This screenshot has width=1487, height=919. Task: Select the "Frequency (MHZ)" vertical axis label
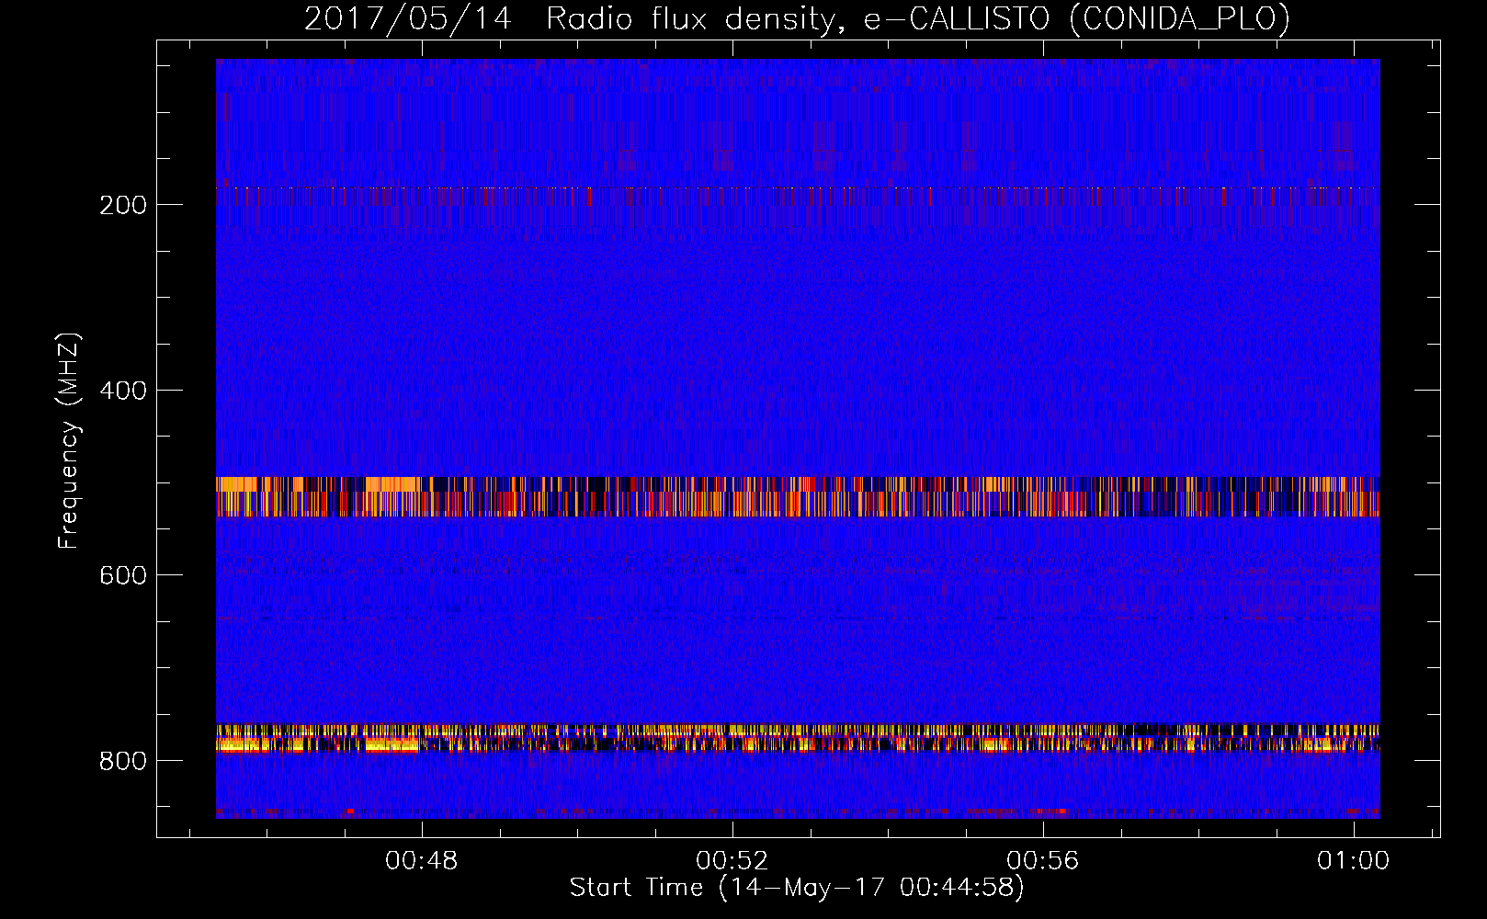tap(69, 440)
